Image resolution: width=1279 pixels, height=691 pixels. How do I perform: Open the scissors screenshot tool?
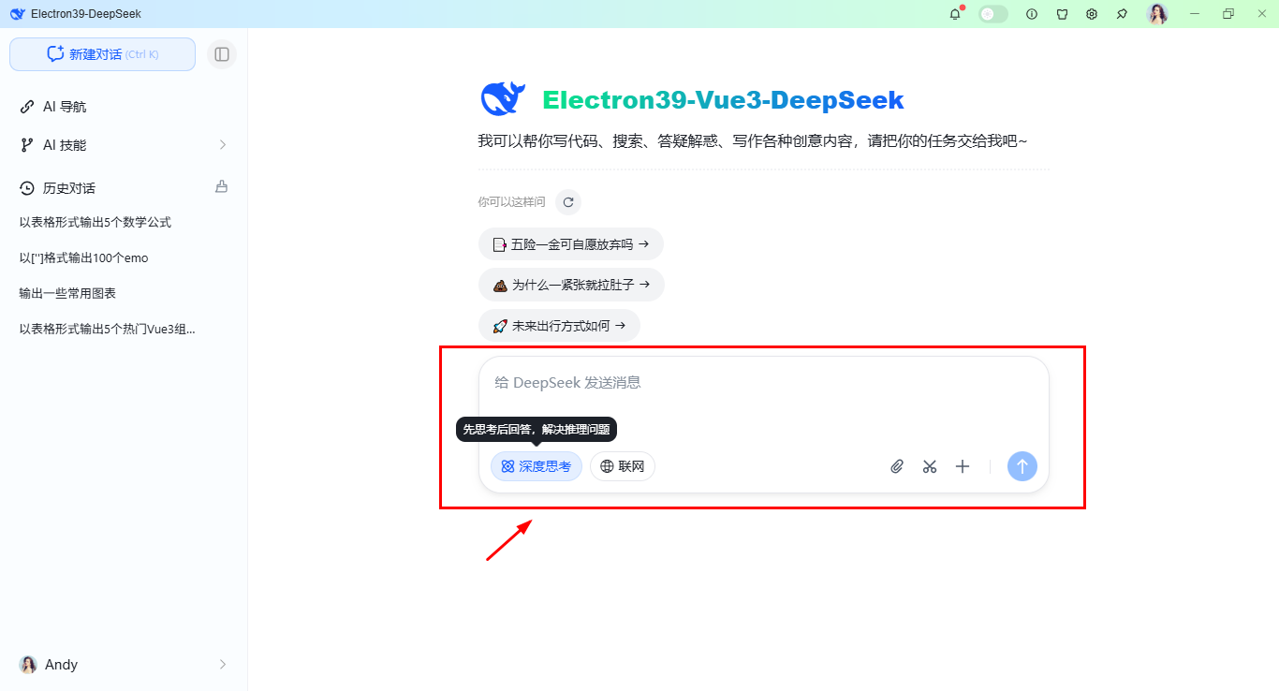[930, 466]
